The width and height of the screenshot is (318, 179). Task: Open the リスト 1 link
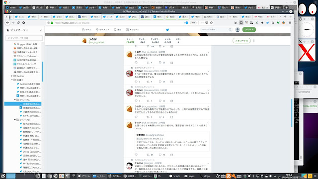[178, 40]
